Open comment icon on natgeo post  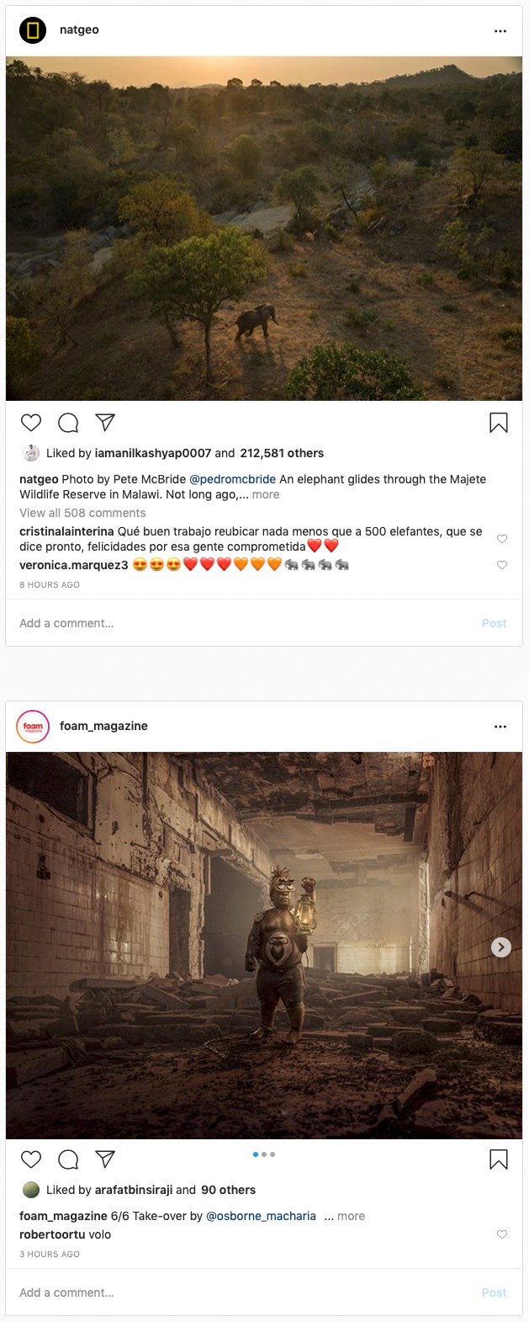pos(68,423)
